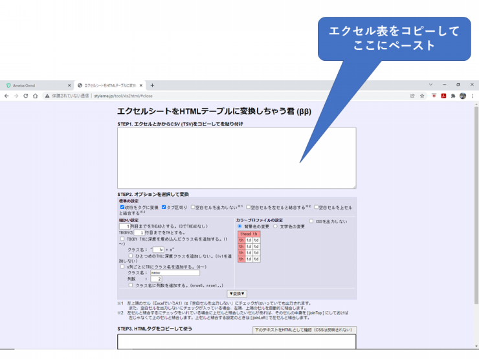Enable 空白セルを出力しない checkbox
Viewport: 479px width, 359px height.
click(x=193, y=207)
